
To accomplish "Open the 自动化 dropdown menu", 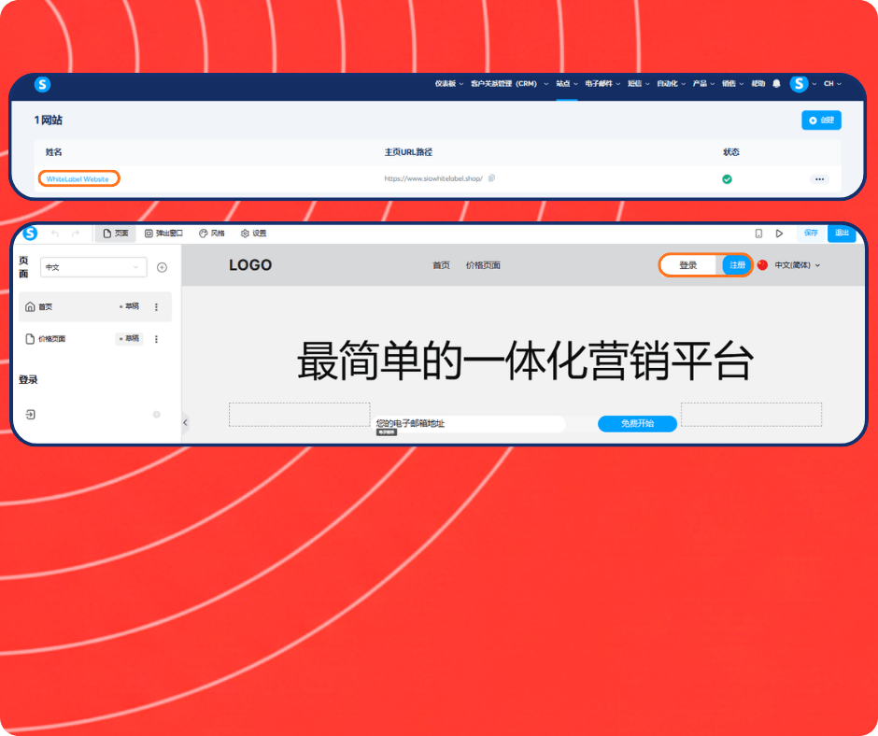I will (x=671, y=83).
